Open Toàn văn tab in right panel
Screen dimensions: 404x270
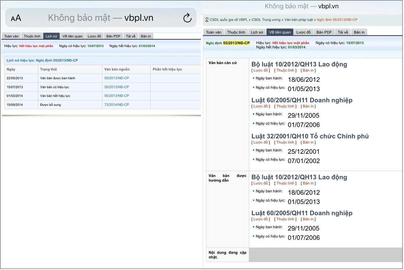pyautogui.click(x=214, y=32)
